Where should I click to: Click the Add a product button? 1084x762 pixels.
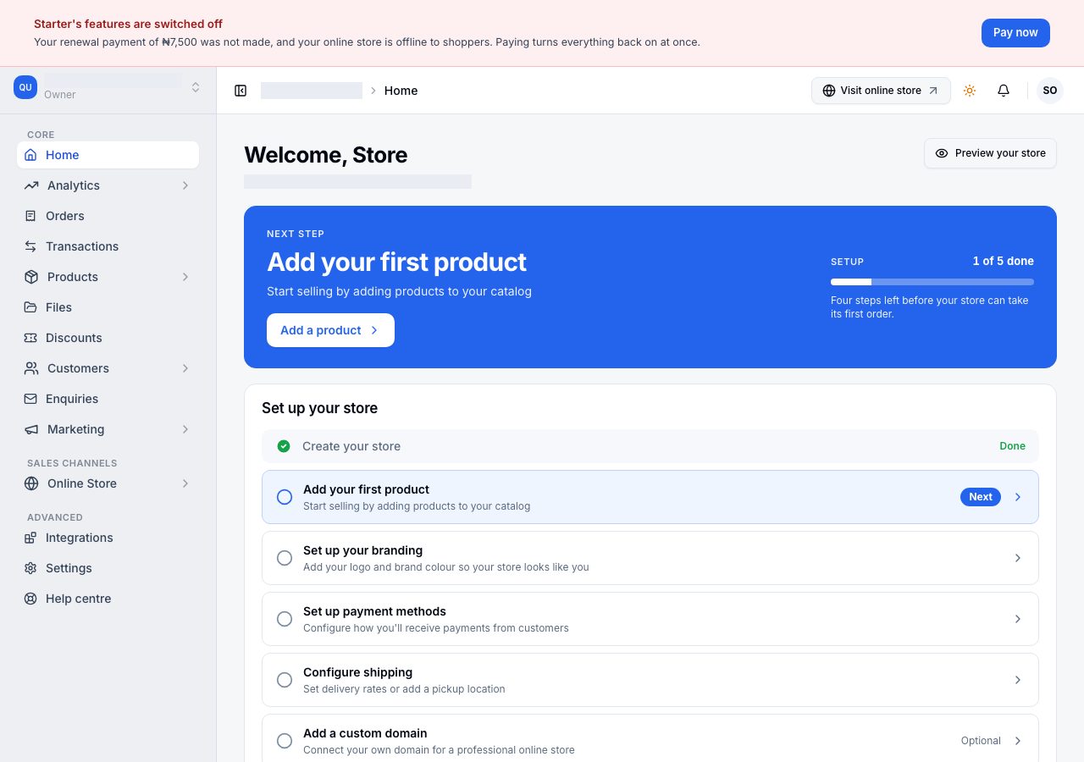coord(330,330)
